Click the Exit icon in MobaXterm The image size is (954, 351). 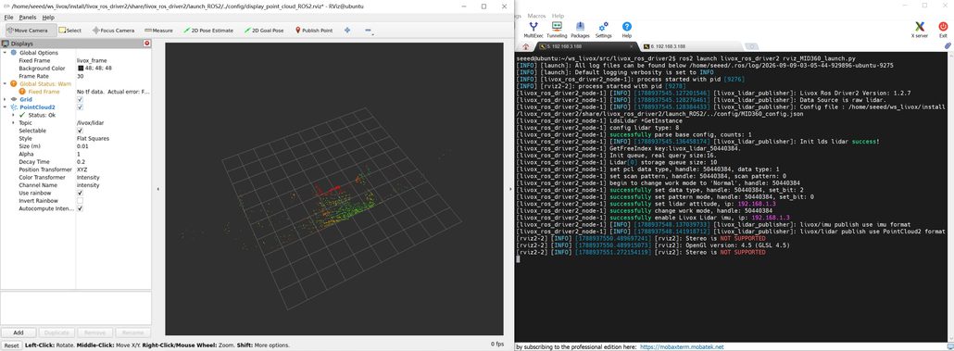943,29
